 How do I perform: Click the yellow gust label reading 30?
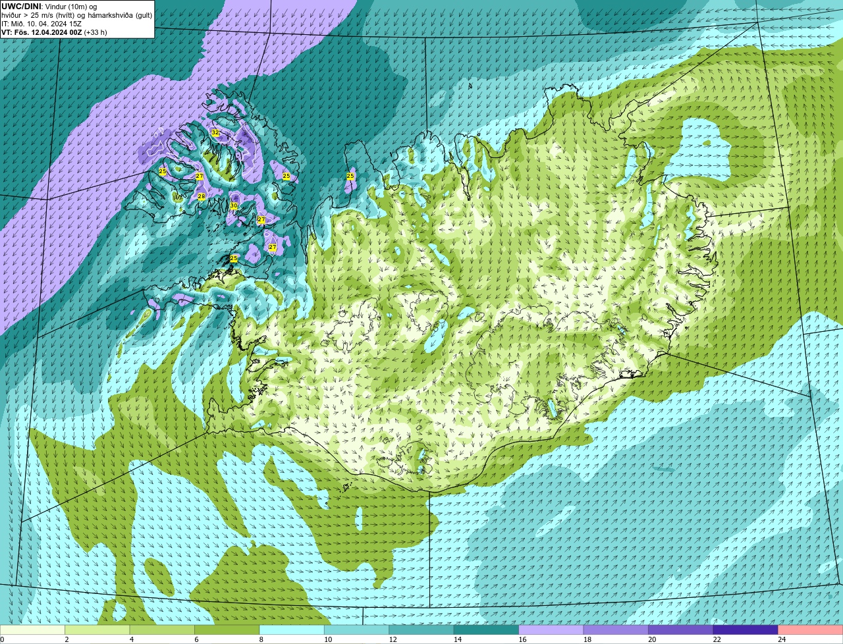coord(234,206)
